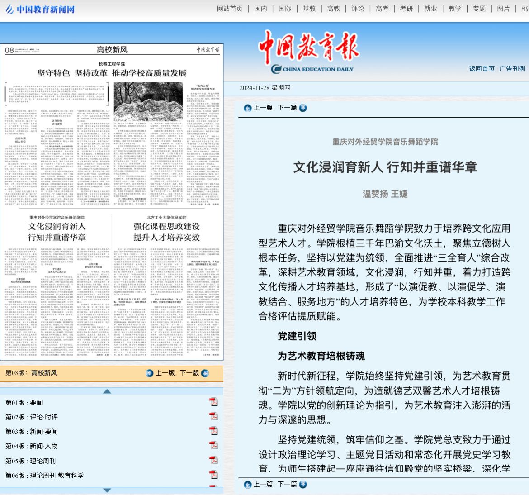Click 下一篇 link at bottom of article
The height and width of the screenshot is (495, 529).
pyautogui.click(x=288, y=484)
